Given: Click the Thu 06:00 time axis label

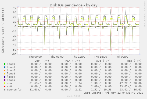Looking at the screenshot, I should tap(57, 57).
